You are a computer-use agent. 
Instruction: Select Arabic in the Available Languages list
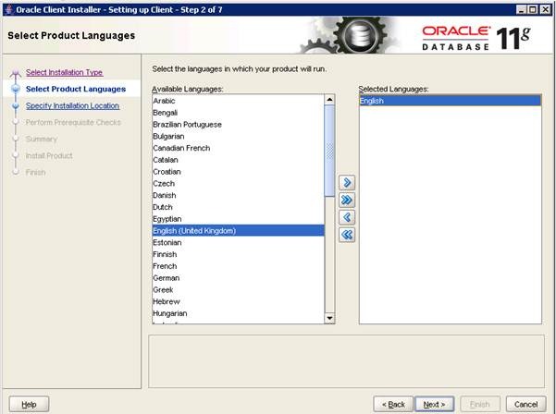[x=164, y=101]
